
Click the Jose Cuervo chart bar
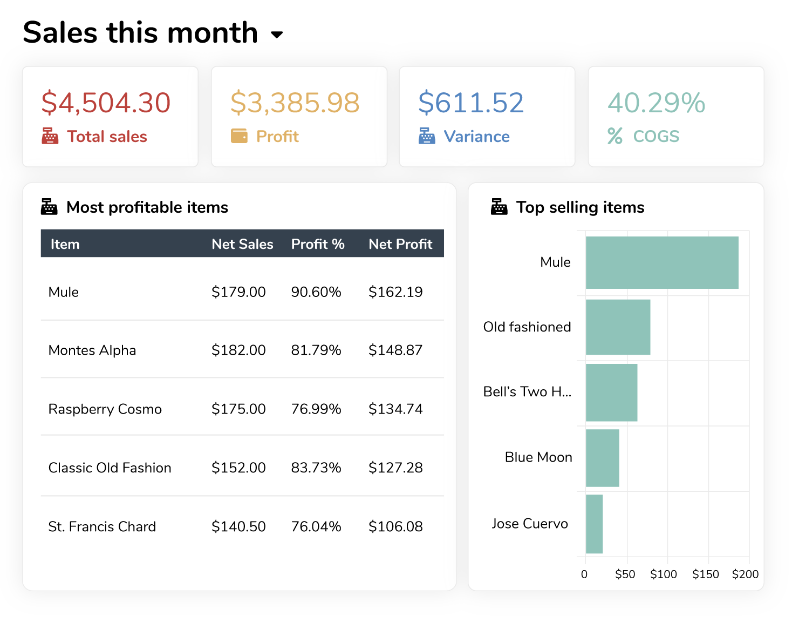[594, 524]
